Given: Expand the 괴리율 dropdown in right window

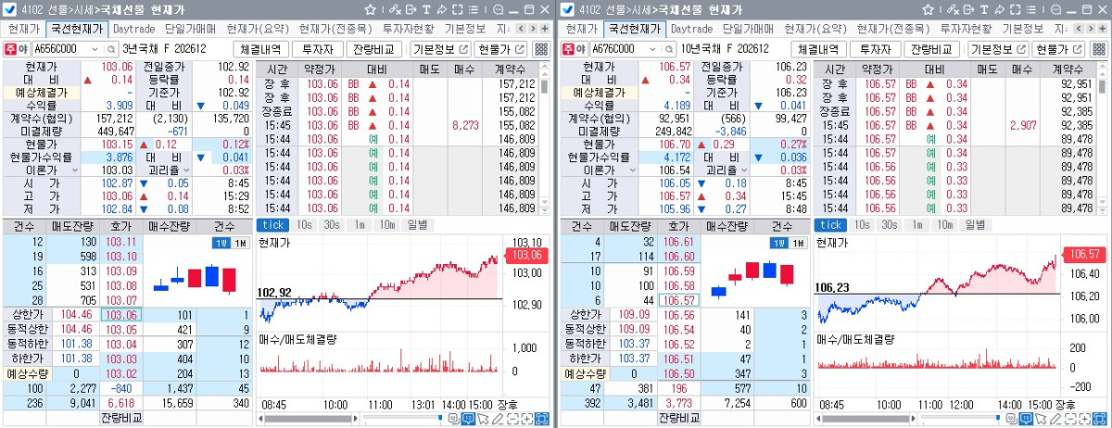Looking at the screenshot, I should (x=742, y=170).
